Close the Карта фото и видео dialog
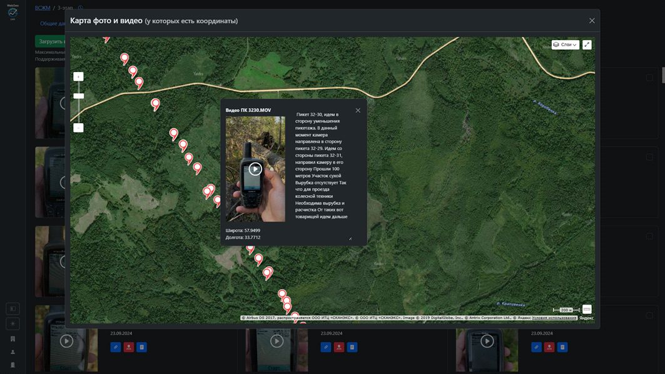 point(592,21)
